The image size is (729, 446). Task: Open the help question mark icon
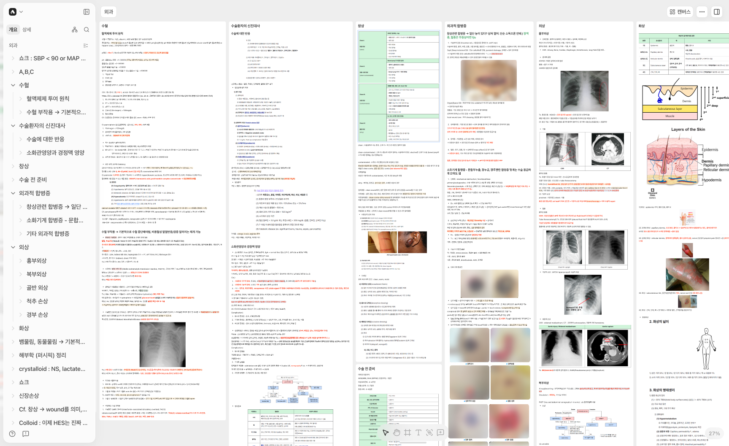click(x=12, y=434)
